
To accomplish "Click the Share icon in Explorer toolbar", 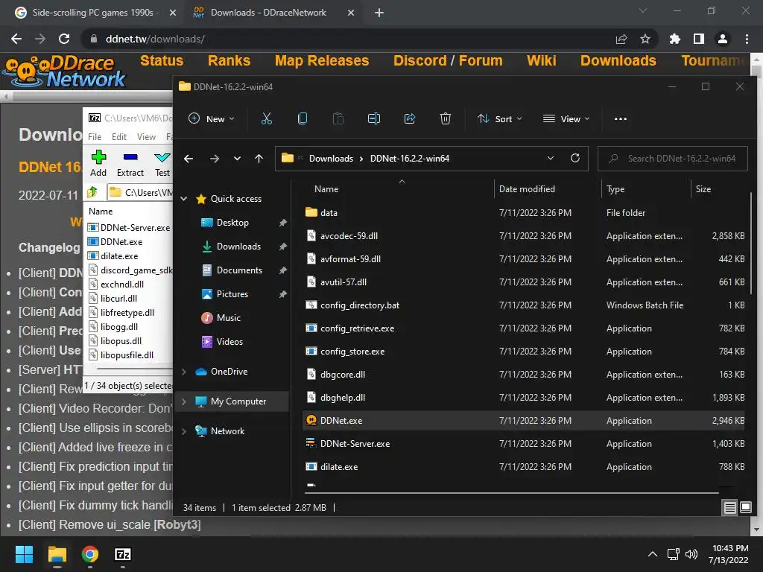I will point(410,118).
